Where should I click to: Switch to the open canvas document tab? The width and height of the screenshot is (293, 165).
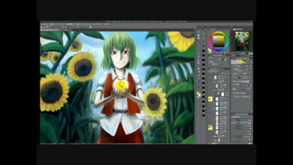click(x=50, y=30)
